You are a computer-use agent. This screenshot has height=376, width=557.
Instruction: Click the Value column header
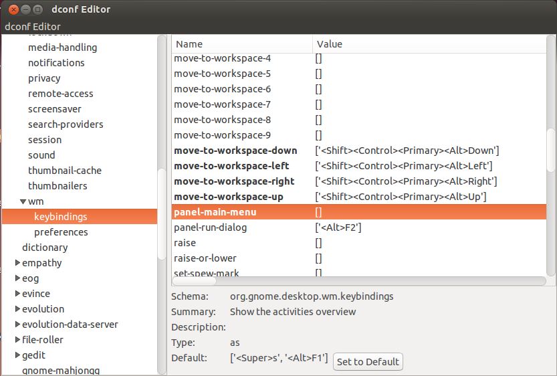(x=429, y=44)
